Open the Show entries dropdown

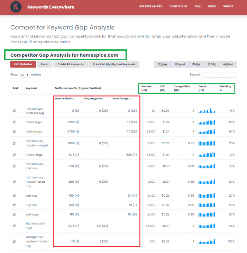(x=24, y=75)
